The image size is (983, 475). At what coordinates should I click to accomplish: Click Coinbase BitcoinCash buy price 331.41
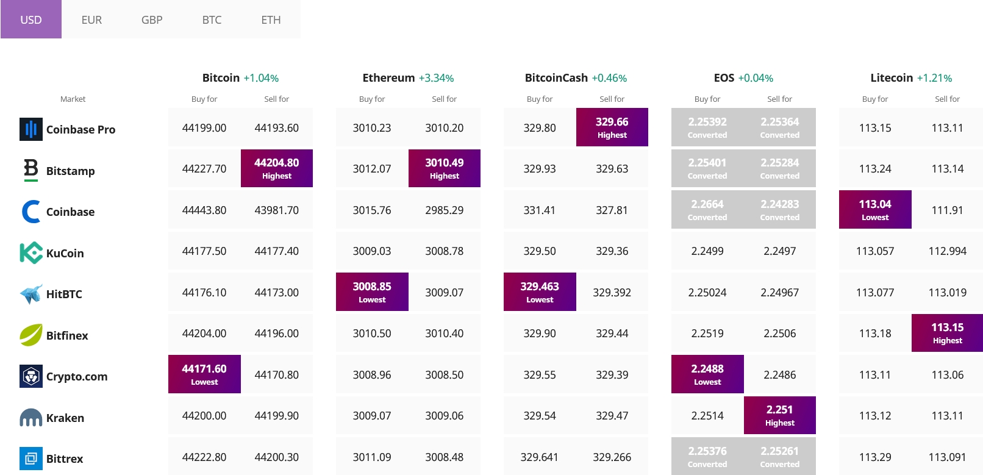pos(540,210)
